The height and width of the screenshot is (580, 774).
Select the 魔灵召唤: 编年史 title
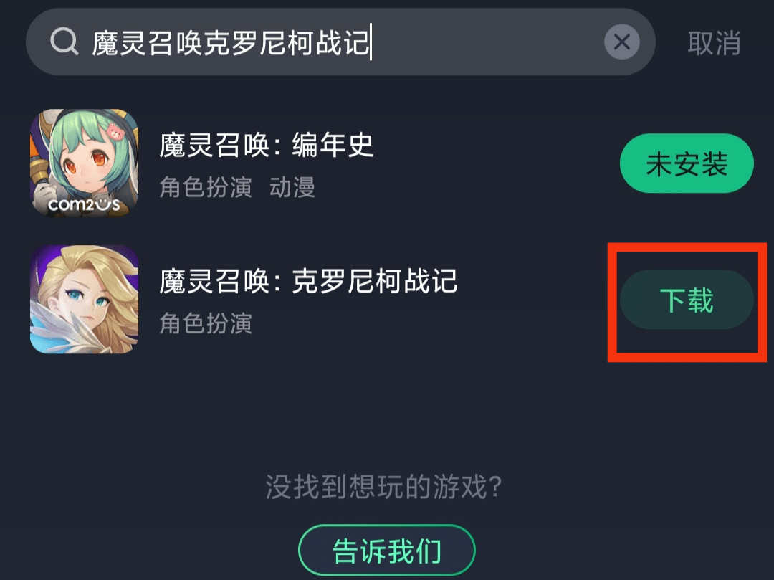[x=266, y=145]
